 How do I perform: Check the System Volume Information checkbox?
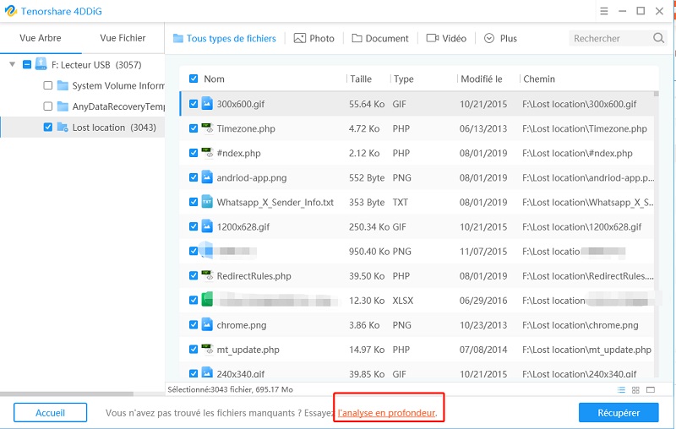tap(48, 85)
